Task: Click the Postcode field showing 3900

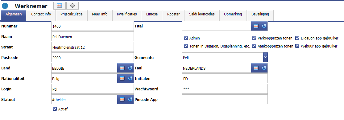Action: click(92, 57)
